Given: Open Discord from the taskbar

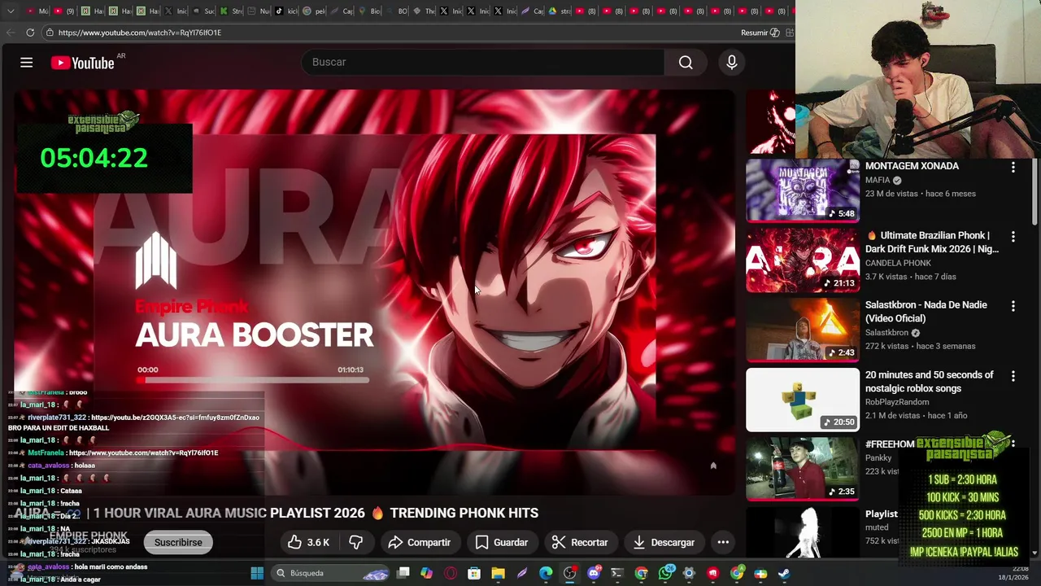Looking at the screenshot, I should [594, 573].
